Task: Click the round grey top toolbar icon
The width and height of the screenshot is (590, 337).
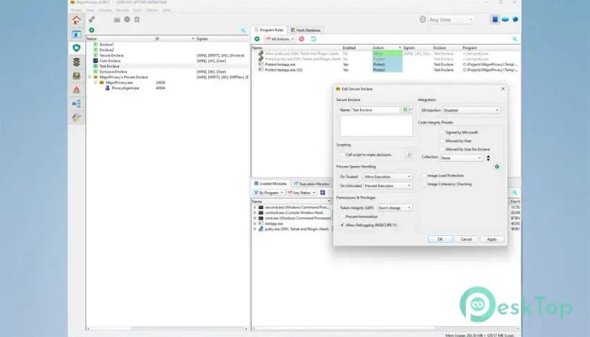Action: [127, 19]
